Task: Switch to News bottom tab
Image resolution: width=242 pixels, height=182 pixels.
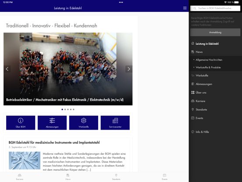Action: [68, 177]
